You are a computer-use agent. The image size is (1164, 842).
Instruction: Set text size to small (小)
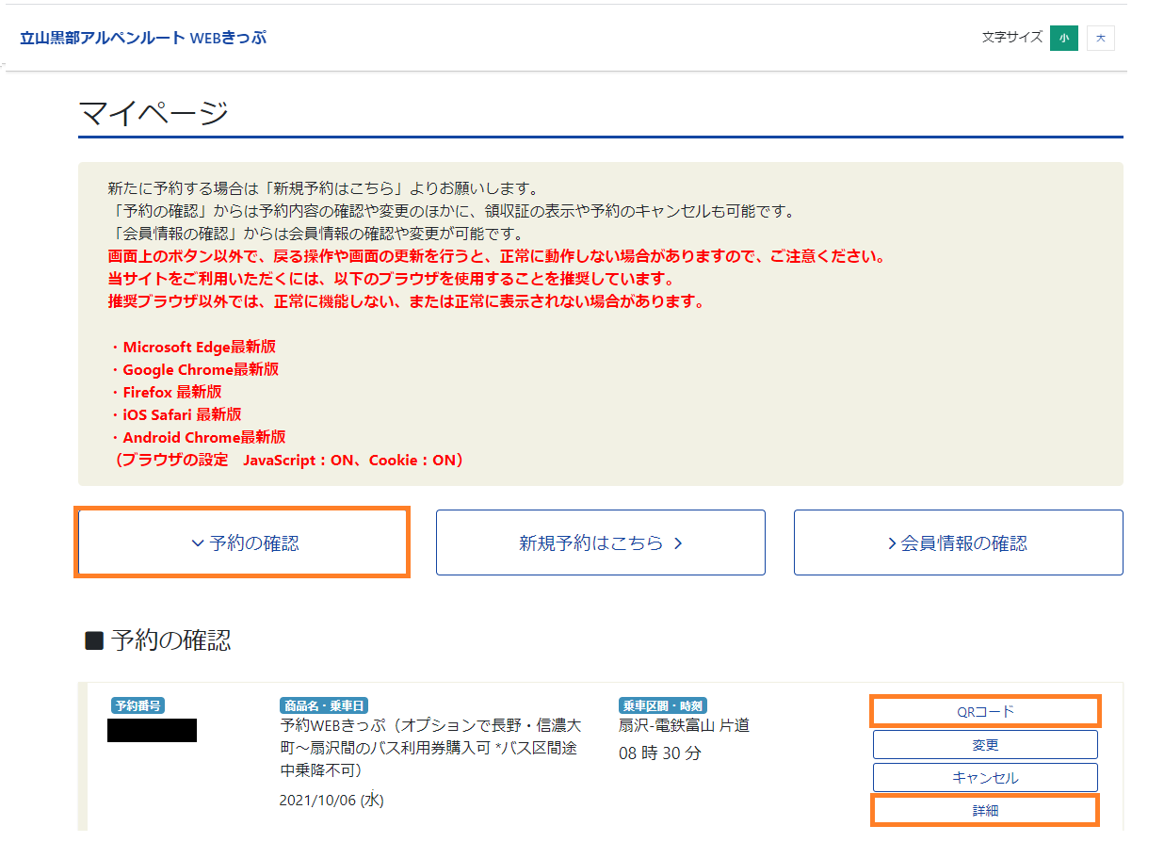tap(1063, 38)
